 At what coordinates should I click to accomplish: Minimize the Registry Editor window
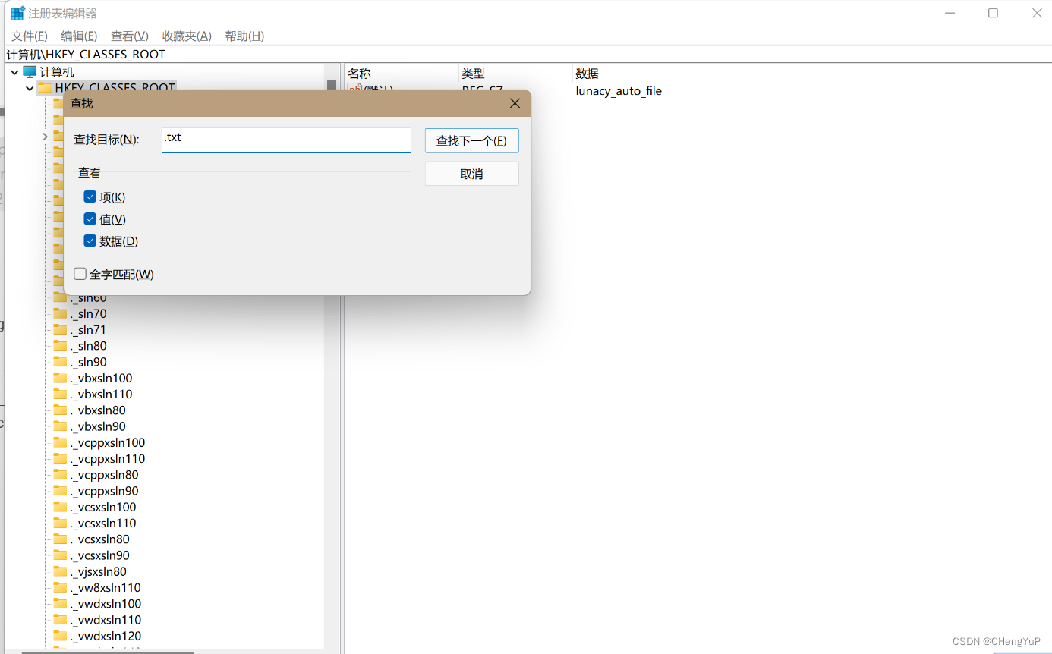[x=949, y=13]
